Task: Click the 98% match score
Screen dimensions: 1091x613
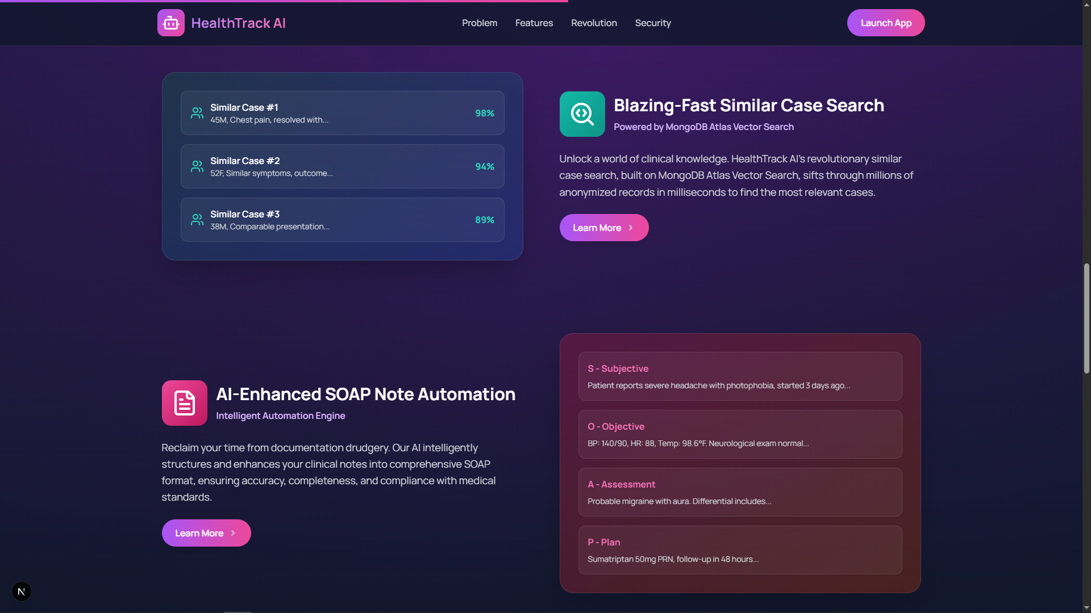Action: point(484,113)
